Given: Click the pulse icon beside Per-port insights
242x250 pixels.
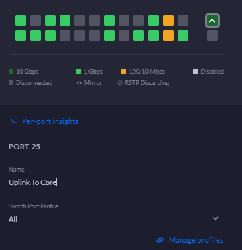Looking at the screenshot, I should pyautogui.click(x=13, y=121).
